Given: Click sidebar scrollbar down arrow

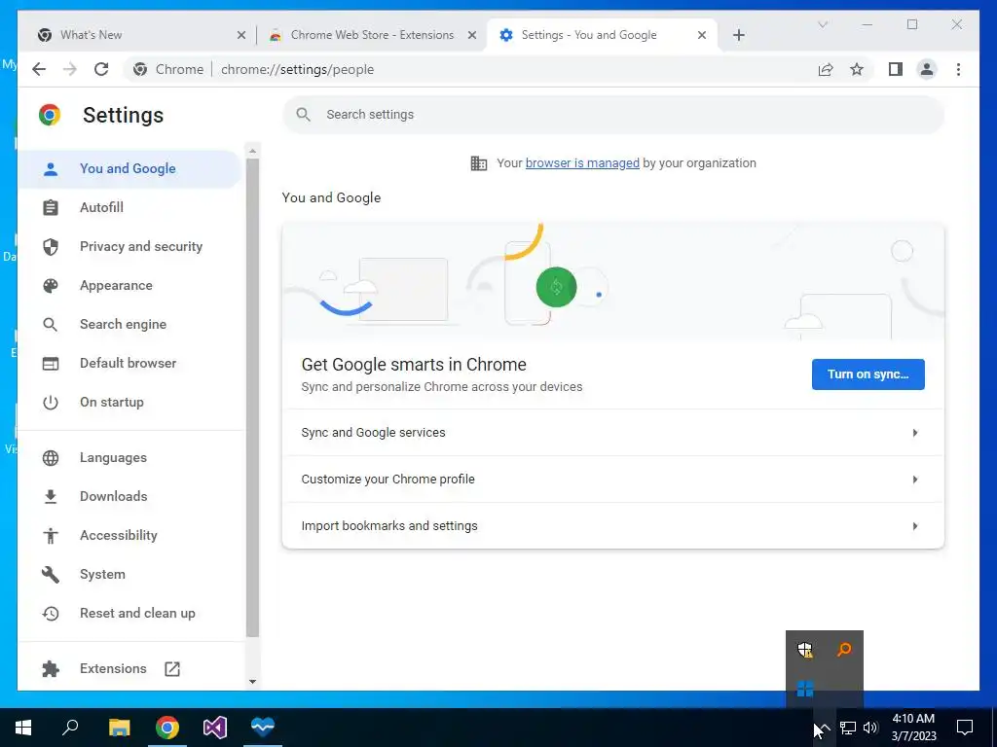Looking at the screenshot, I should (x=252, y=681).
